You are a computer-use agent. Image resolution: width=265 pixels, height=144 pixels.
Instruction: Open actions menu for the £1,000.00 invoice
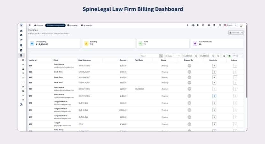pos(235,110)
